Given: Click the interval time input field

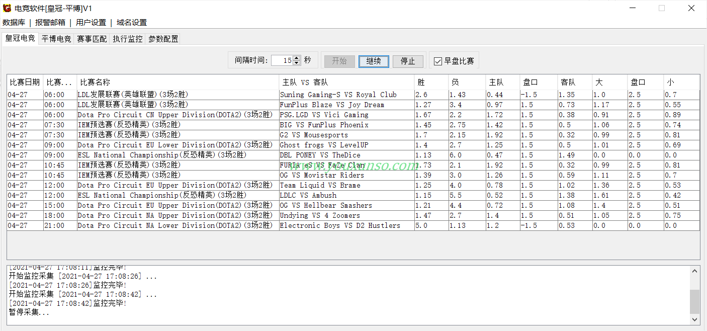Looking at the screenshot, I should click(282, 60).
